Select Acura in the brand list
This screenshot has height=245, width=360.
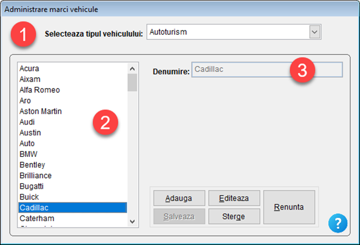[73, 68]
